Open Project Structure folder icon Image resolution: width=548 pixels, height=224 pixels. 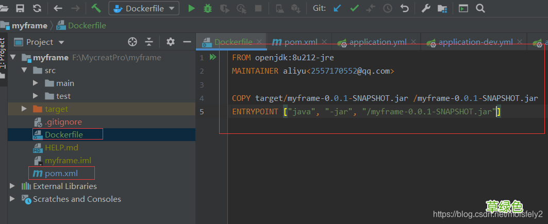tap(442, 8)
